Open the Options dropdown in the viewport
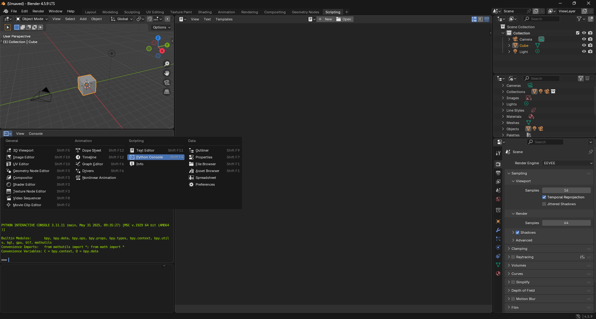The image size is (596, 319). 162,27
